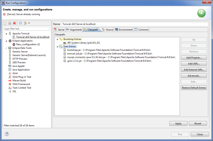
Task: Select Generic Server in the list
Action: coord(20,52)
